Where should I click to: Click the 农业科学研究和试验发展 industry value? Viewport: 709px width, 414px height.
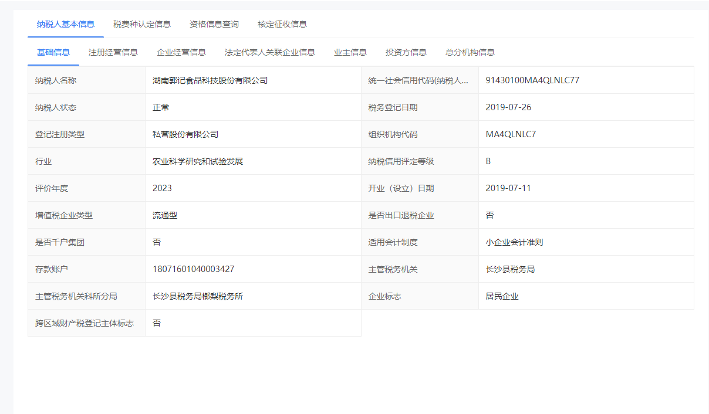tap(197, 161)
